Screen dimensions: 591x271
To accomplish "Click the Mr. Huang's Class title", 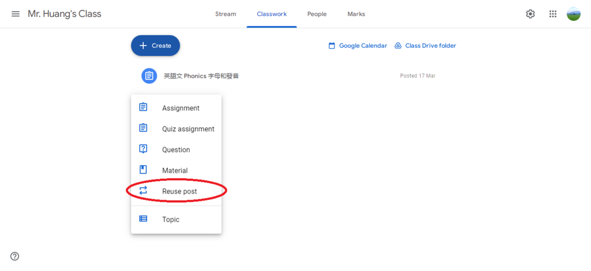I will tap(65, 14).
